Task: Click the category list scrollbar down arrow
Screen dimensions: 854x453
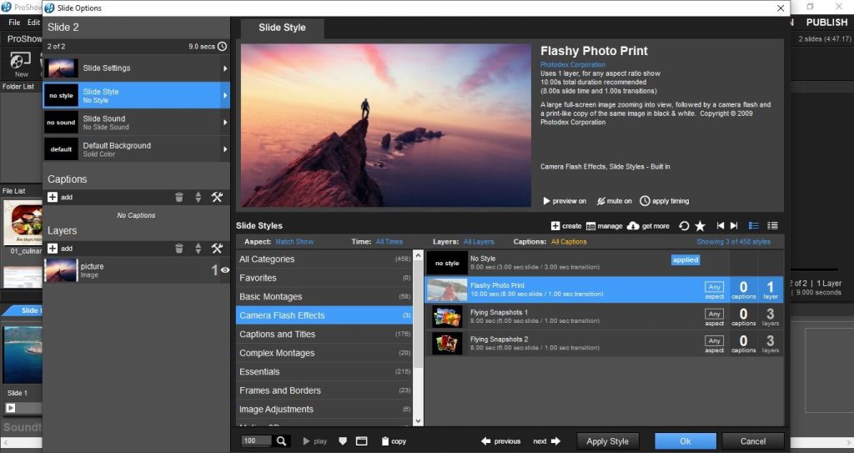Action: click(x=419, y=421)
